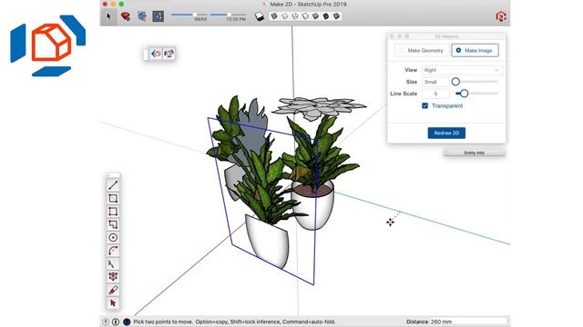Click the Distance field showing 260 mm
This screenshot has height=327, width=583.
pos(468,322)
